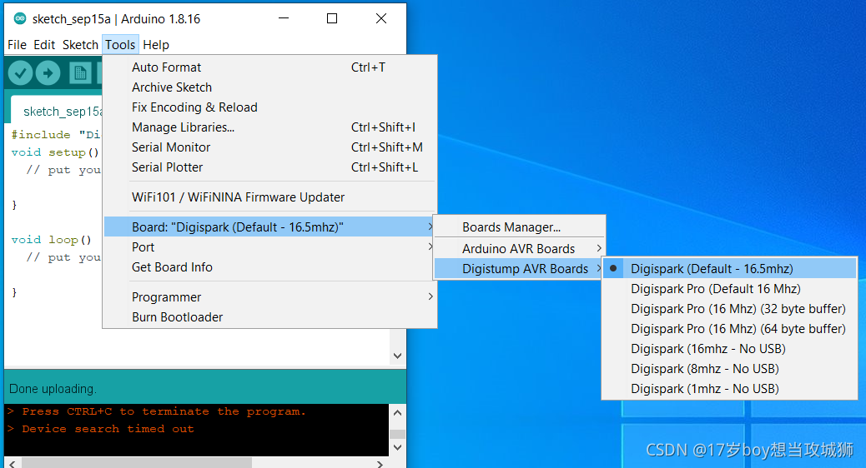Choose Digispark Pro (16 Mhz) (64 byte buffer)
This screenshot has height=468, width=866.
point(729,329)
